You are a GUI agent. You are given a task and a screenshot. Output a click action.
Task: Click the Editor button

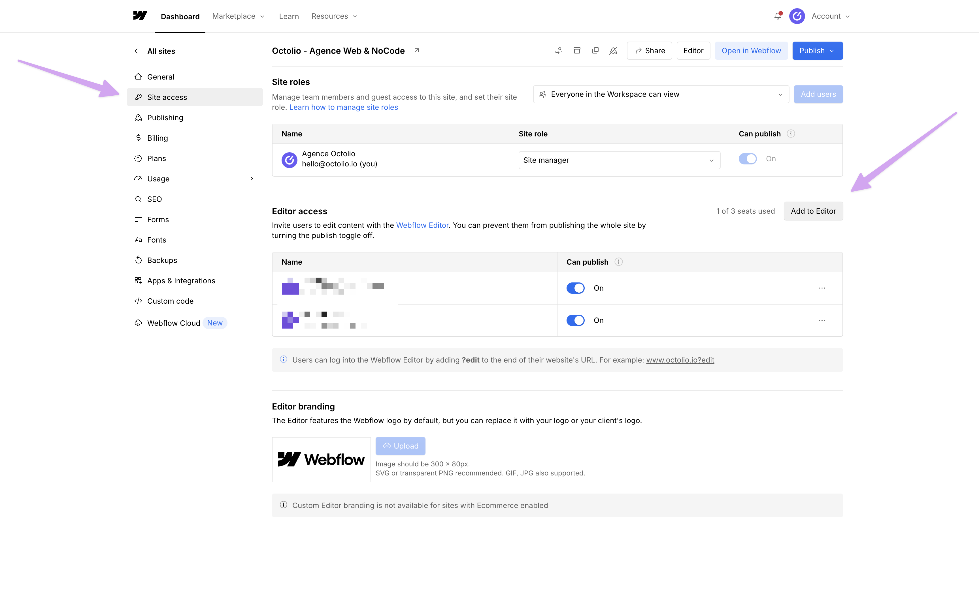coord(693,50)
